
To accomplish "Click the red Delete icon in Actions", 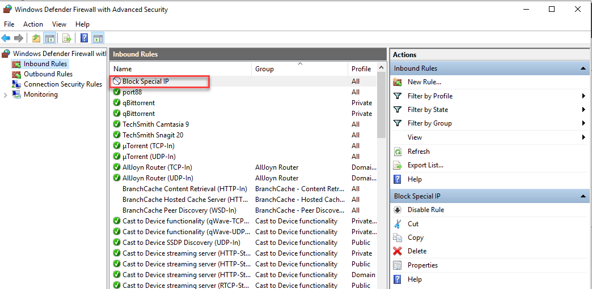I will tap(398, 251).
